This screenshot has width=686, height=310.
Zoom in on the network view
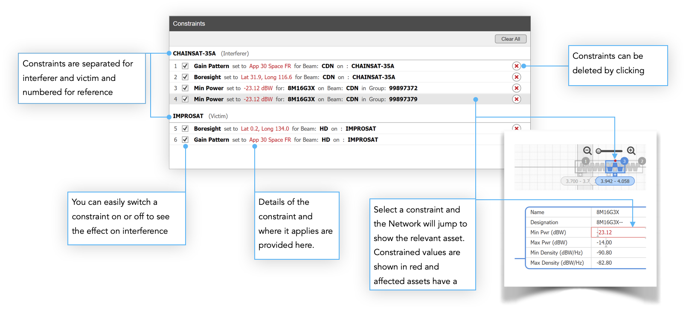(631, 151)
